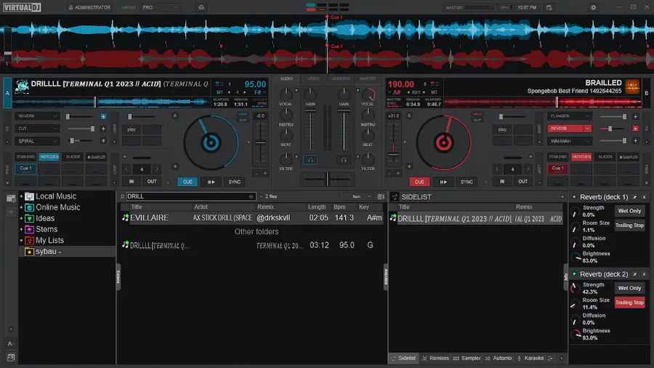
Task: Click the search magnifier icon in browser
Action: coord(122,196)
